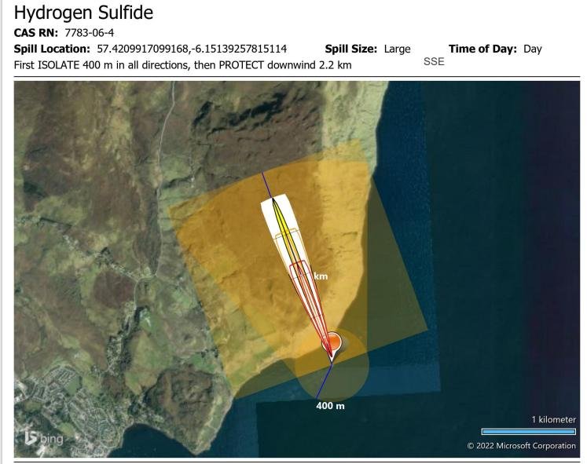The width and height of the screenshot is (587, 464).
Task: Select the Hydrogen Sulfide title
Action: point(83,13)
